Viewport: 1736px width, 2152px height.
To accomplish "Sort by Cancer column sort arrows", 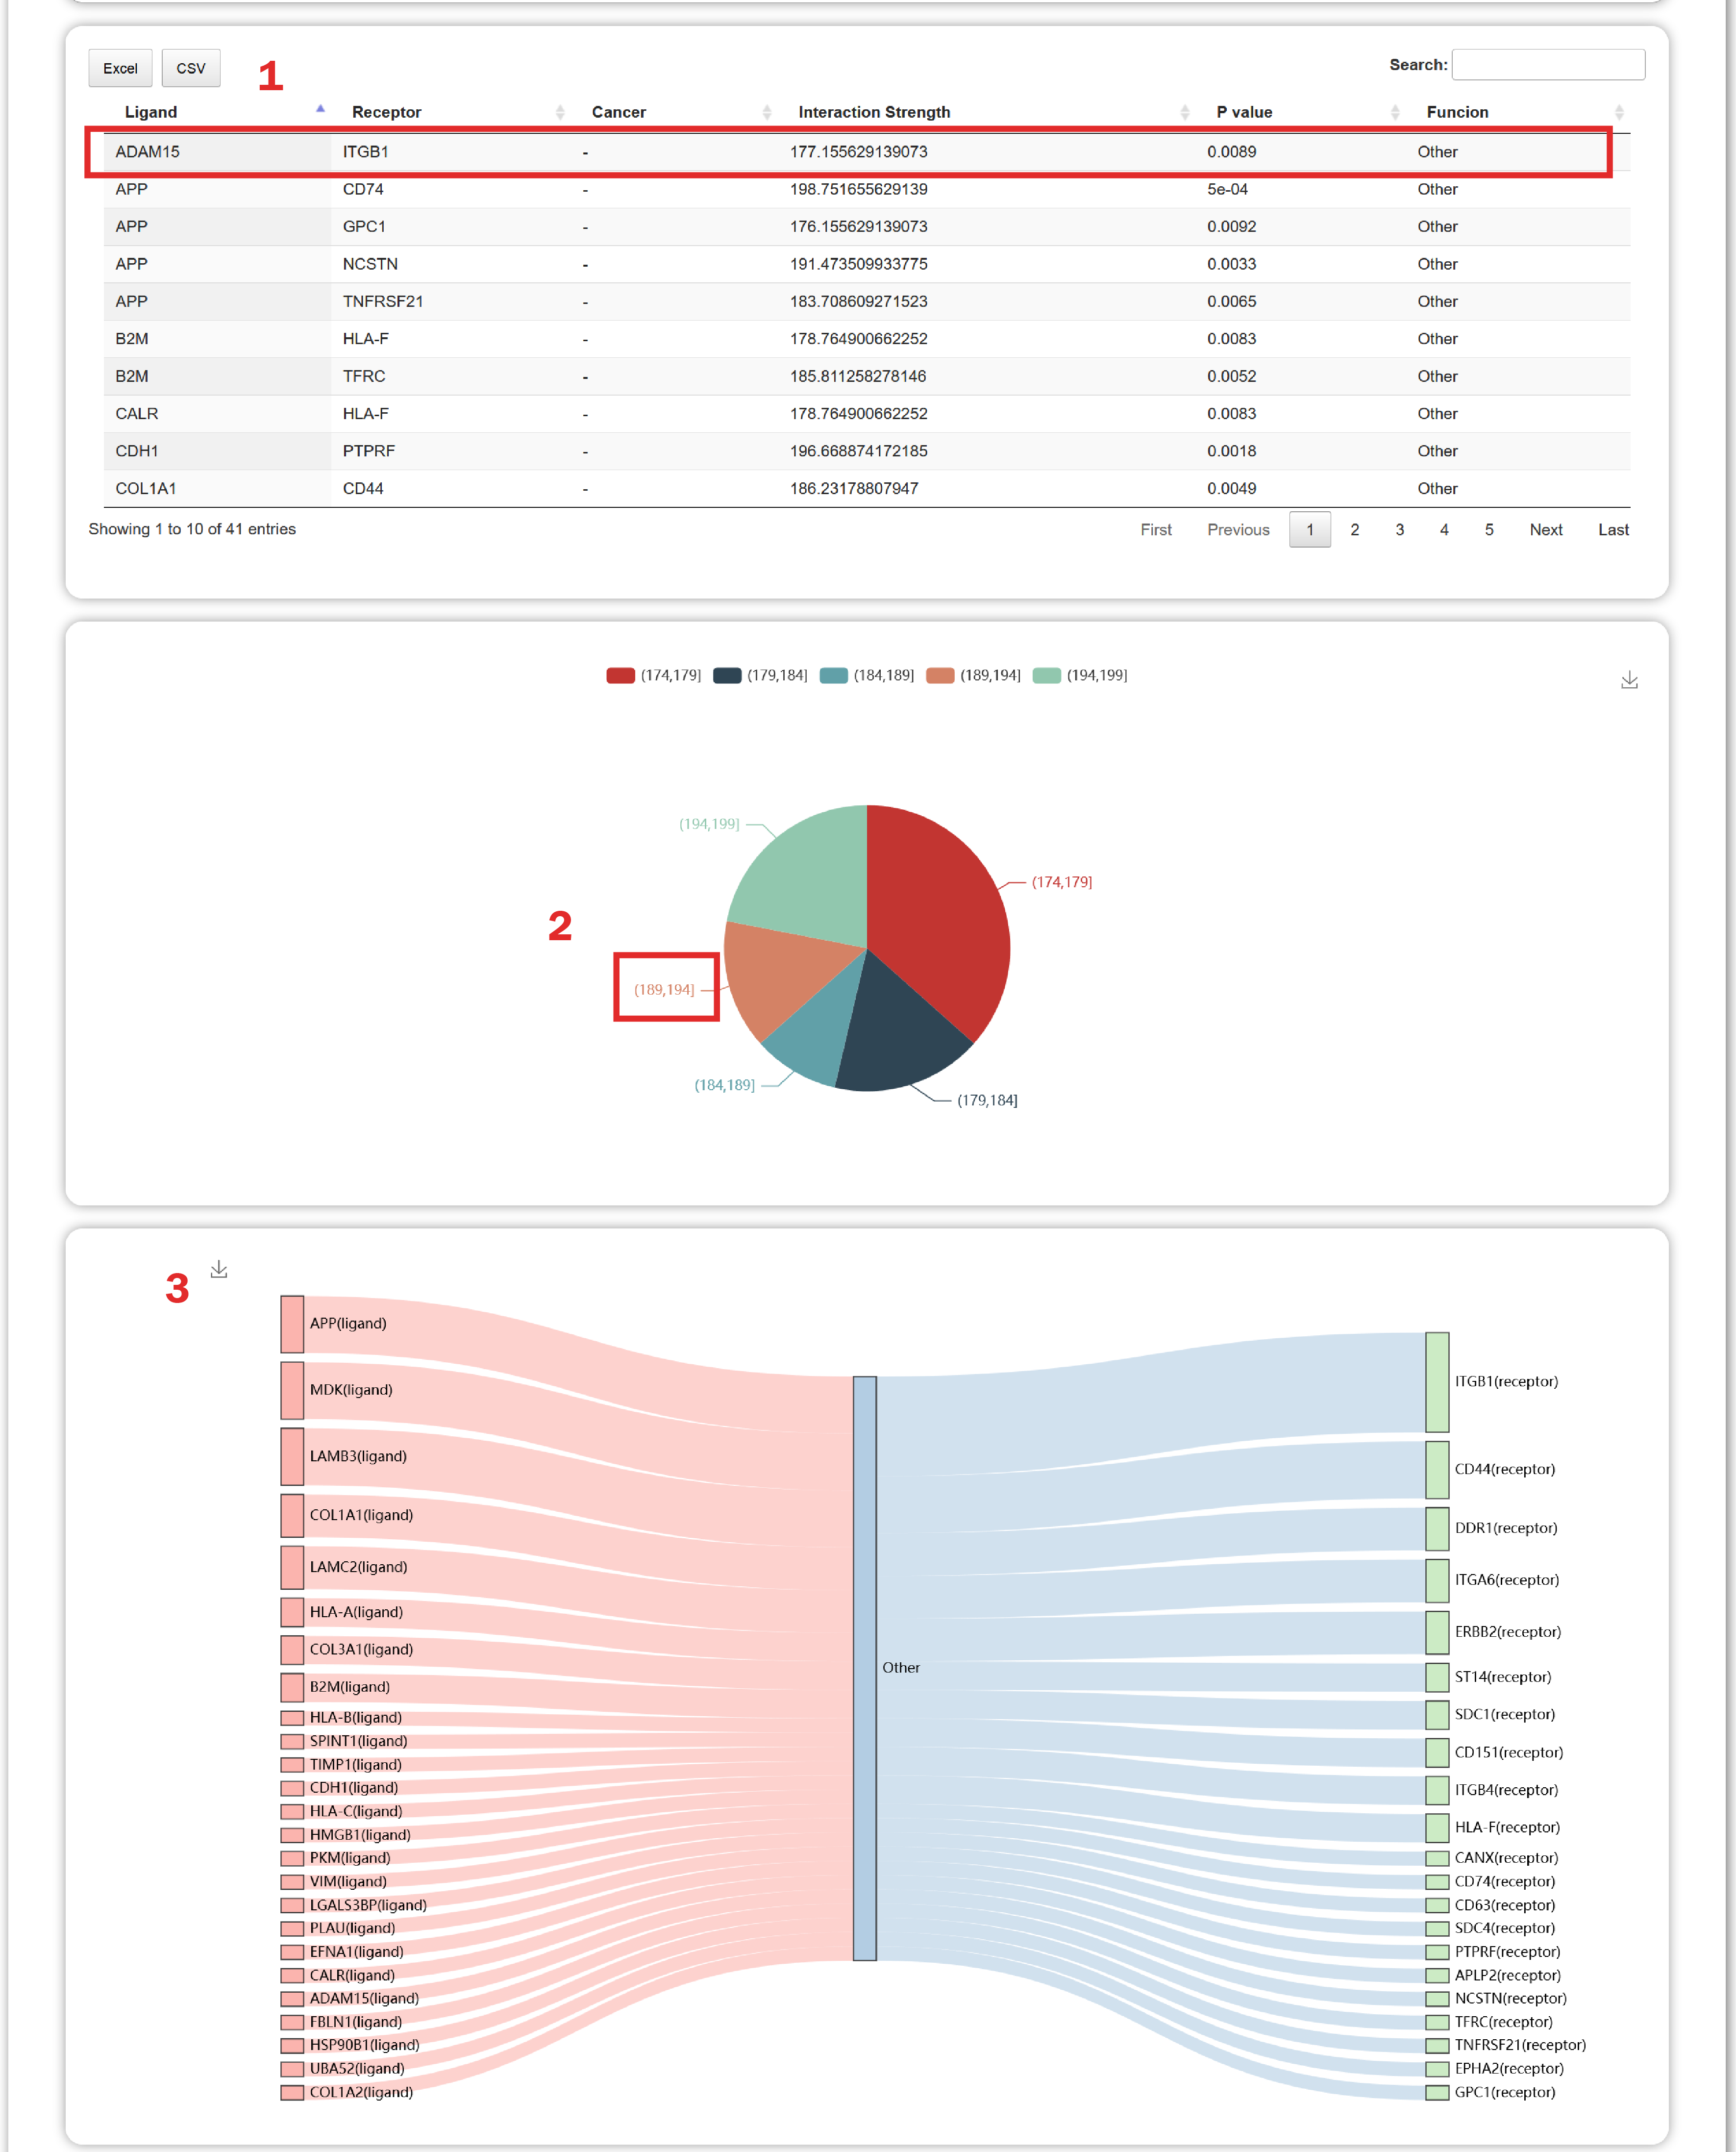I will [x=767, y=112].
